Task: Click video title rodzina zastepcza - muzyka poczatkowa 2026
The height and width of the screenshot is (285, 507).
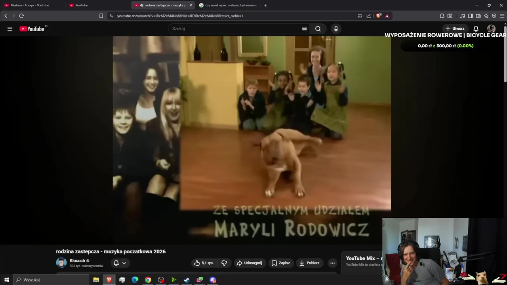Action: point(111,251)
